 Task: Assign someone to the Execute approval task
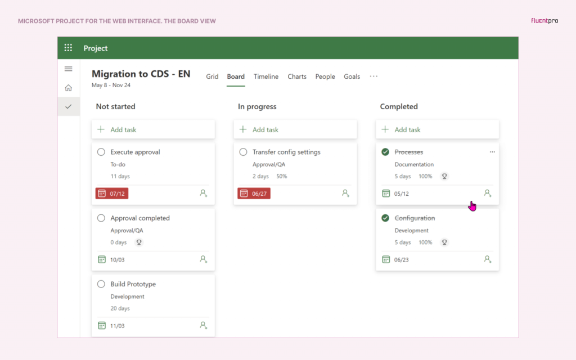(203, 193)
